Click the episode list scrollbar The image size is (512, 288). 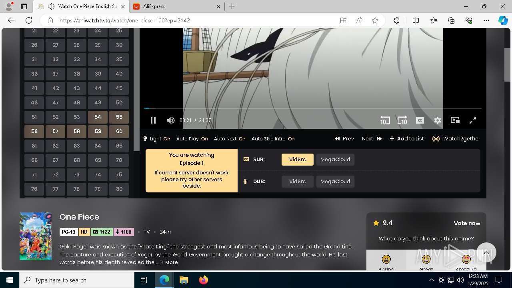[136, 90]
